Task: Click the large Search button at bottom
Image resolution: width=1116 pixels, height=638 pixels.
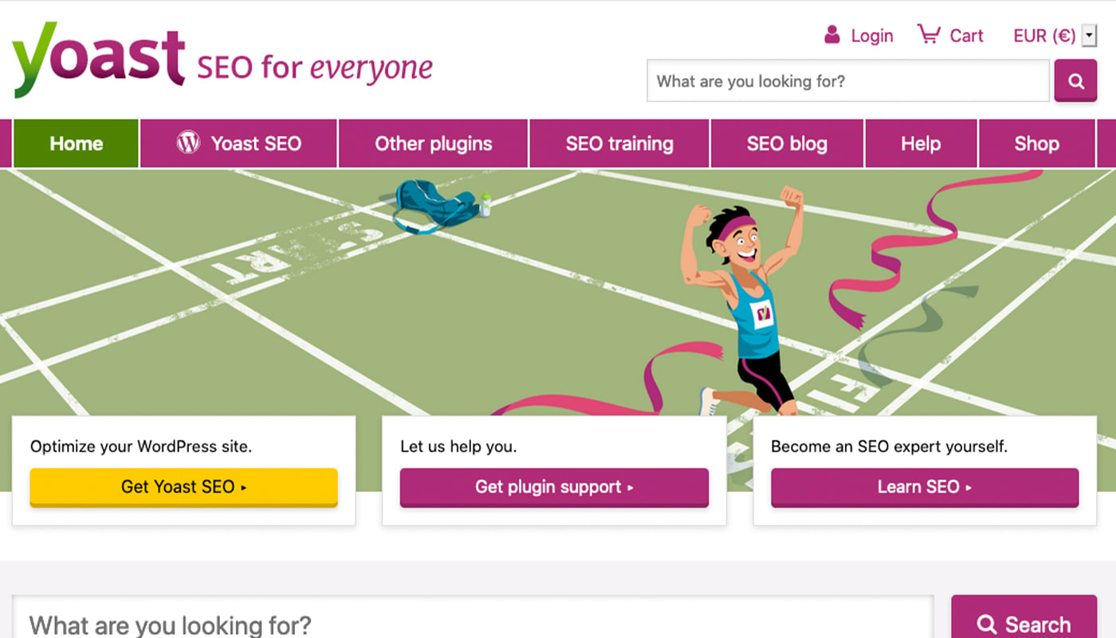Action: [1024, 623]
